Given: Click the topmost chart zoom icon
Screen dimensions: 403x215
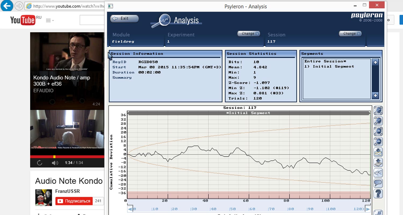Looking at the screenshot, I should [x=378, y=110].
